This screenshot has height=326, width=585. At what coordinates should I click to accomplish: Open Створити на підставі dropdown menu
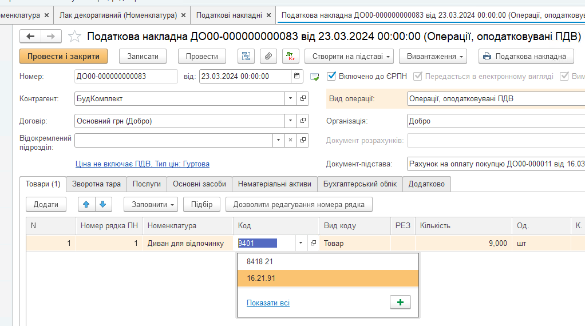click(349, 56)
